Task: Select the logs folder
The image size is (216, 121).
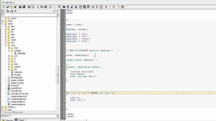Action: [12, 37]
